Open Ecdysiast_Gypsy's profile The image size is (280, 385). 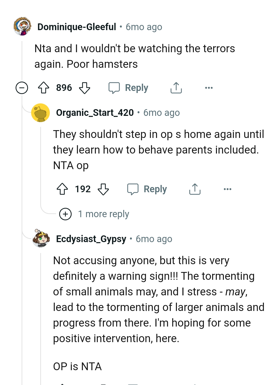(91, 239)
